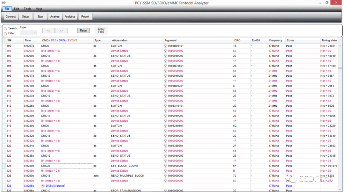Click the READ_MULTIPLE_BLOCK abbreviation
Screen dimensions: 344x193
point(127,176)
